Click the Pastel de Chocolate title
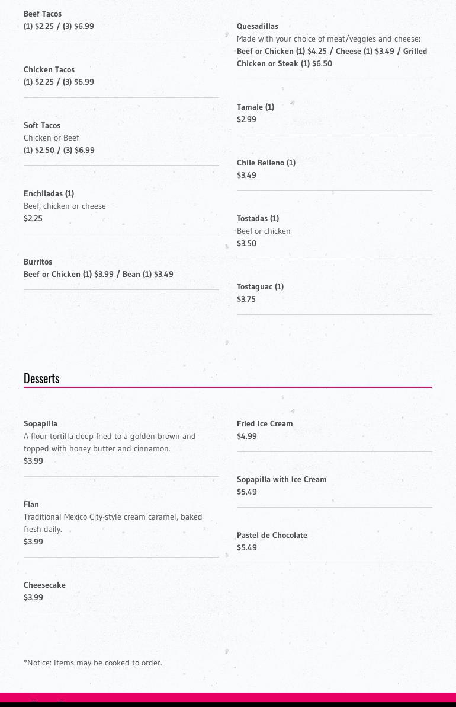This screenshot has width=456, height=707. [272, 535]
